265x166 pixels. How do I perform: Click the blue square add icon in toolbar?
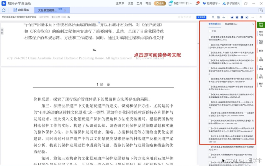[242, 17]
